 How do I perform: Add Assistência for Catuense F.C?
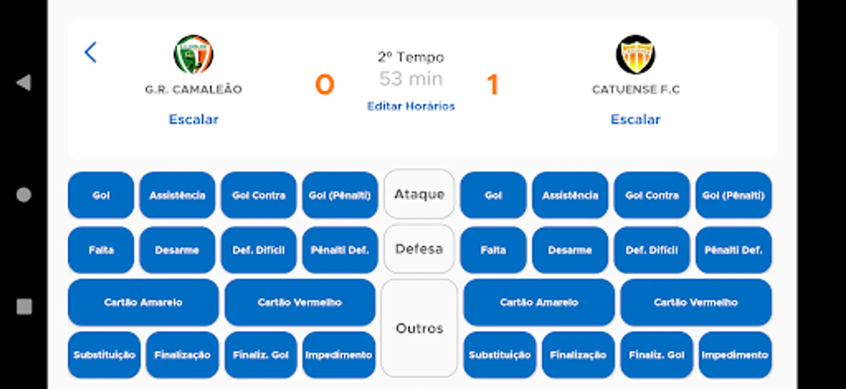(x=570, y=195)
